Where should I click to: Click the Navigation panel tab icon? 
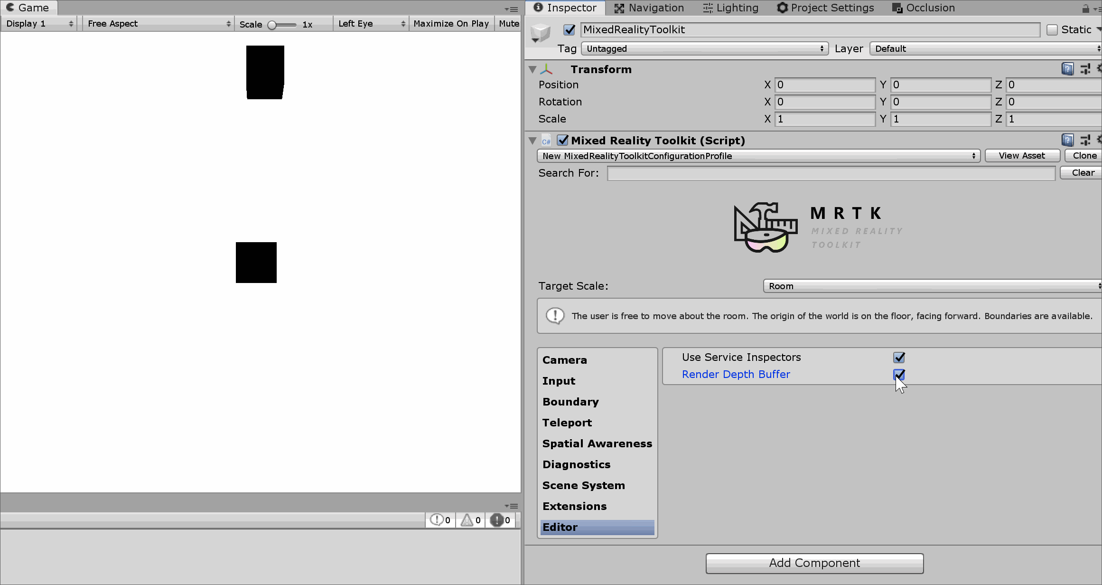(x=617, y=8)
